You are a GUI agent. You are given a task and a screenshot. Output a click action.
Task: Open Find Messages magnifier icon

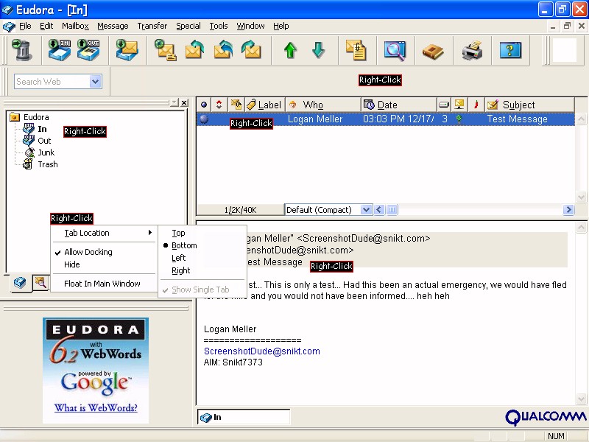tap(395, 50)
